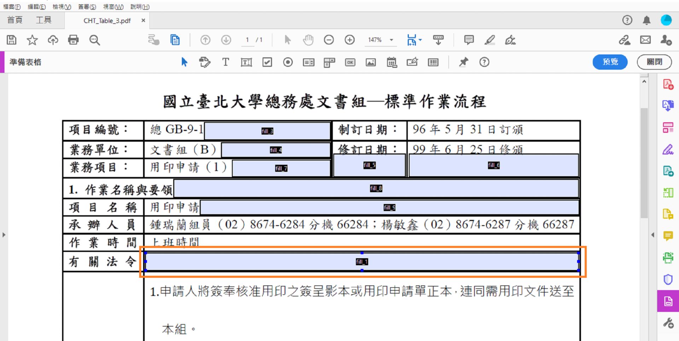Click the 預覽 button

coord(610,62)
